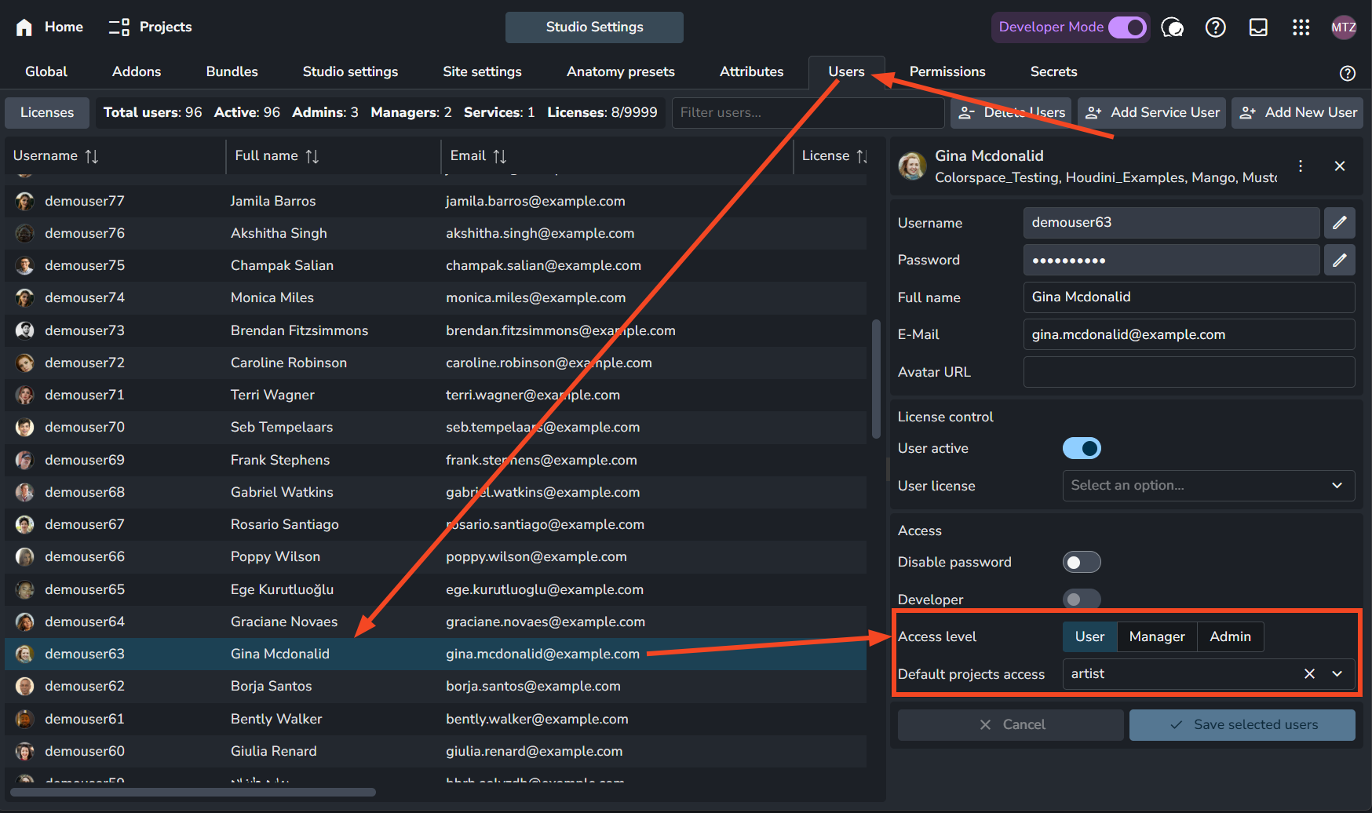Open the Anatomy presets tab
1372x813 pixels.
tap(620, 71)
